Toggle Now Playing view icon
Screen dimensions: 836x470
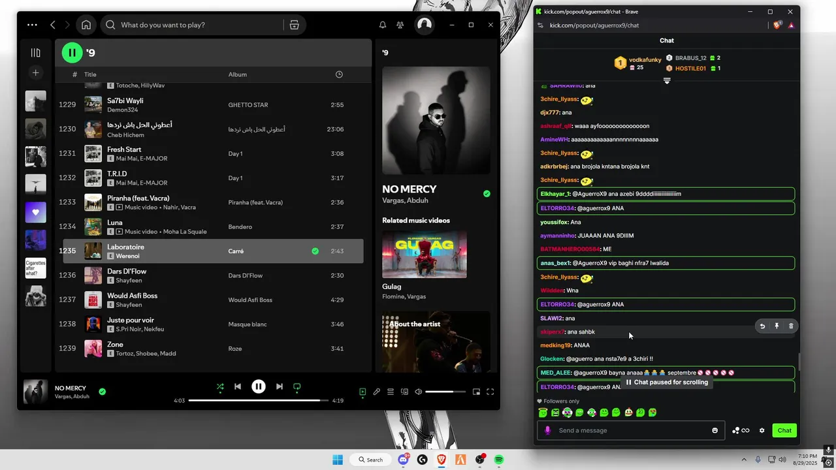coord(362,392)
